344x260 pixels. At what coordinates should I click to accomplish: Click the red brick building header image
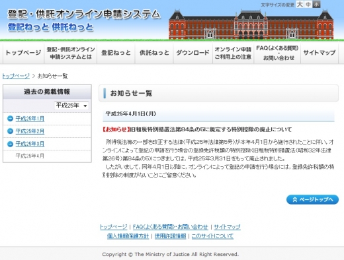pyautogui.click(x=251, y=24)
